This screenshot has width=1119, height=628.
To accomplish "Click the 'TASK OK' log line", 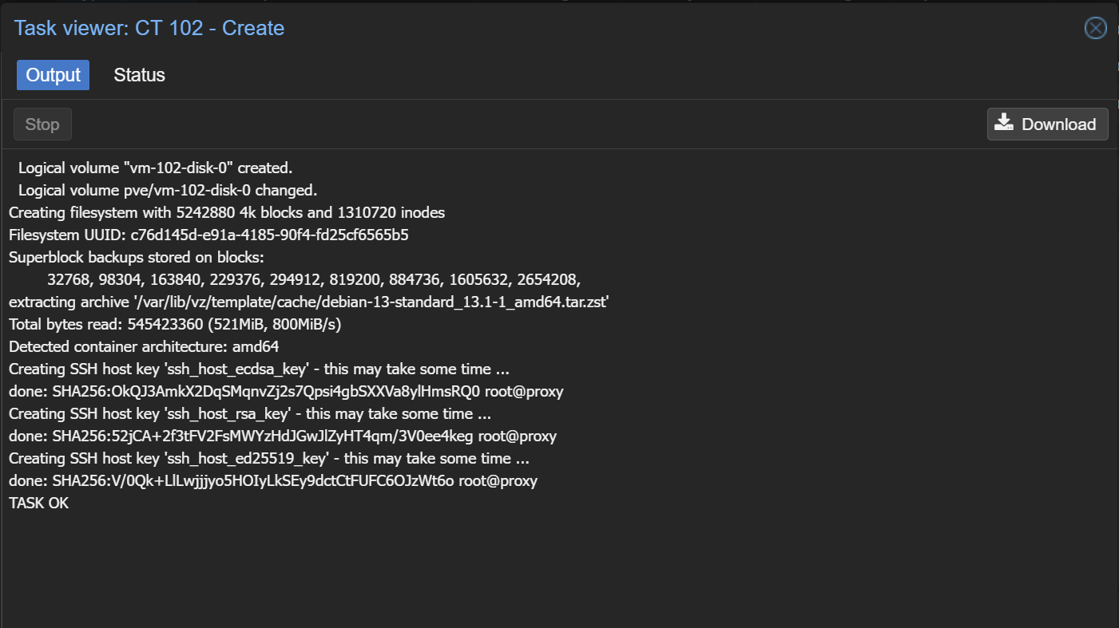I will (39, 504).
